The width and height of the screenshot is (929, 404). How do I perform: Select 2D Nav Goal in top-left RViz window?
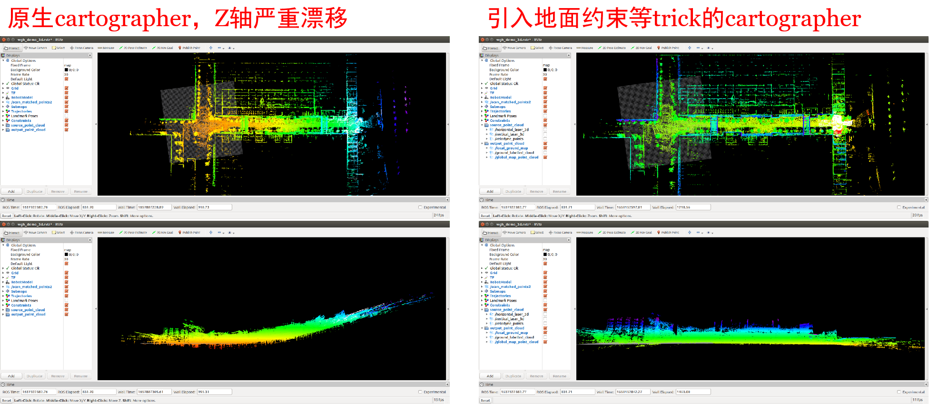pyautogui.click(x=163, y=48)
